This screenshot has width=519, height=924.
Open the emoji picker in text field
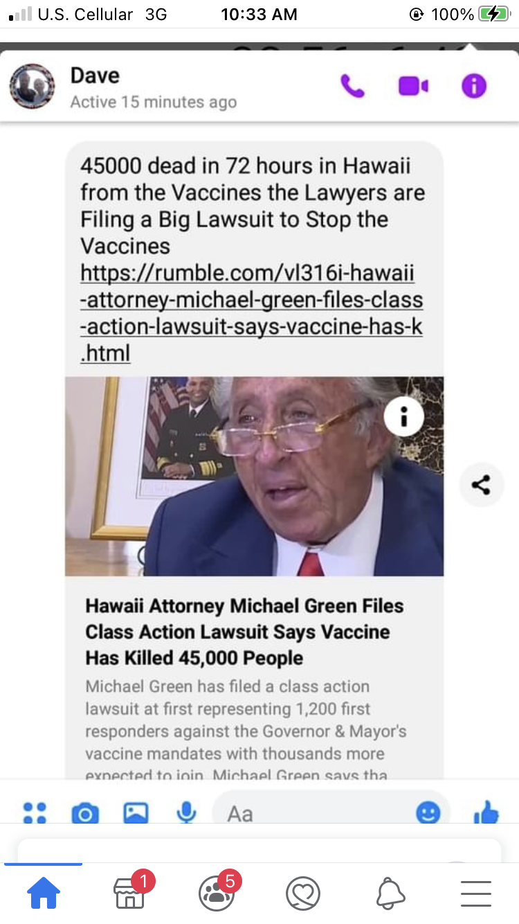click(428, 812)
